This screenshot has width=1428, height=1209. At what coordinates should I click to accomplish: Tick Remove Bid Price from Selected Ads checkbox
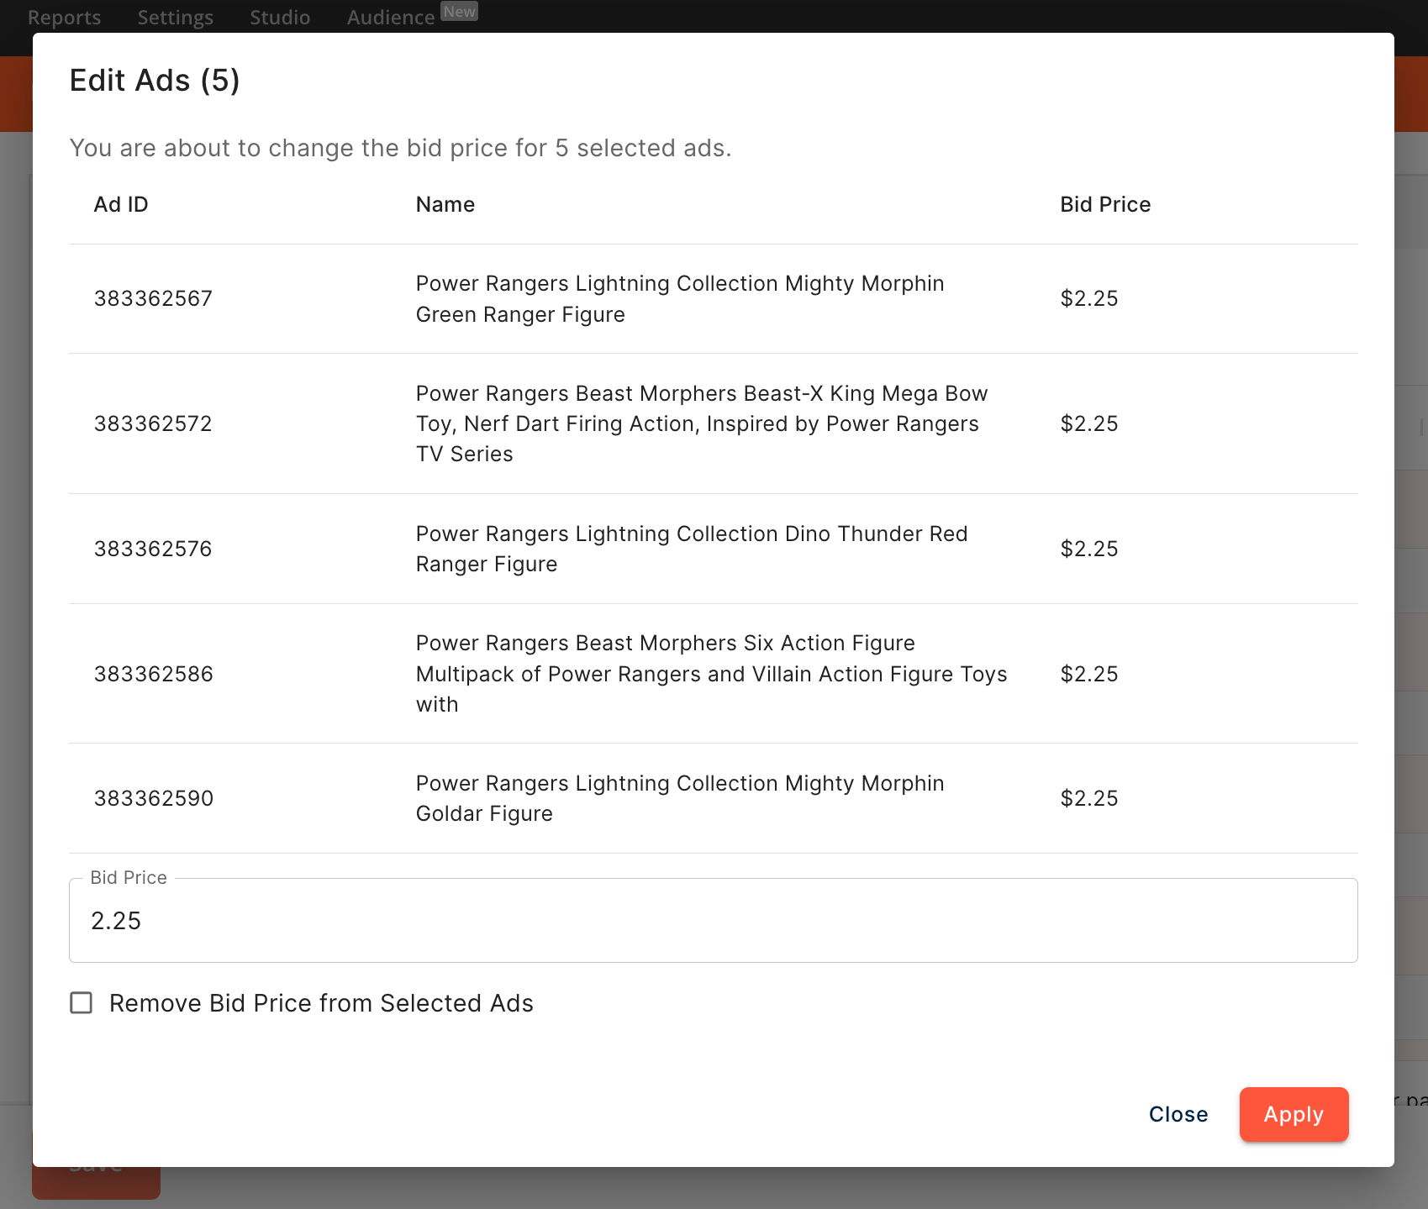click(x=82, y=1002)
